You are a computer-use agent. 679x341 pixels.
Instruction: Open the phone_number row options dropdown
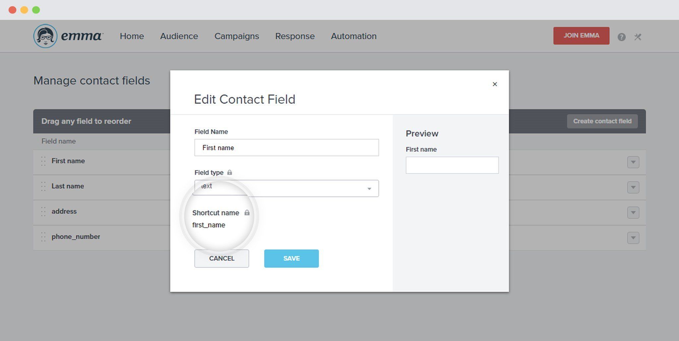[633, 238]
